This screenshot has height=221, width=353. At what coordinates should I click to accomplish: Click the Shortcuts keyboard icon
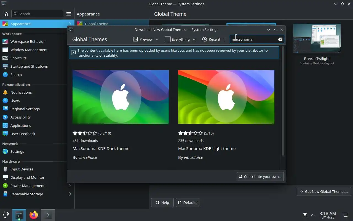5,58
